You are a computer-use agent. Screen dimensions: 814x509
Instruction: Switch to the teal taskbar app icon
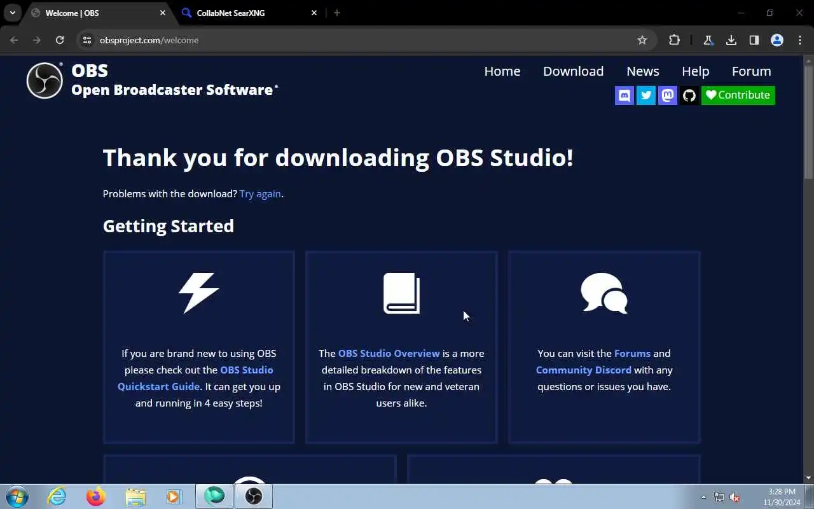pyautogui.click(x=214, y=496)
